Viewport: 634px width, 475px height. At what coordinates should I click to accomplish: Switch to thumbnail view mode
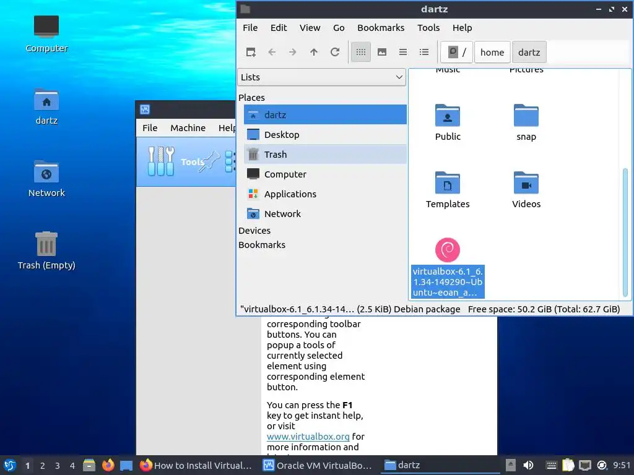coord(381,52)
